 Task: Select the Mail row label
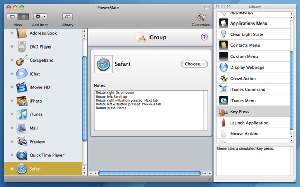point(34,128)
